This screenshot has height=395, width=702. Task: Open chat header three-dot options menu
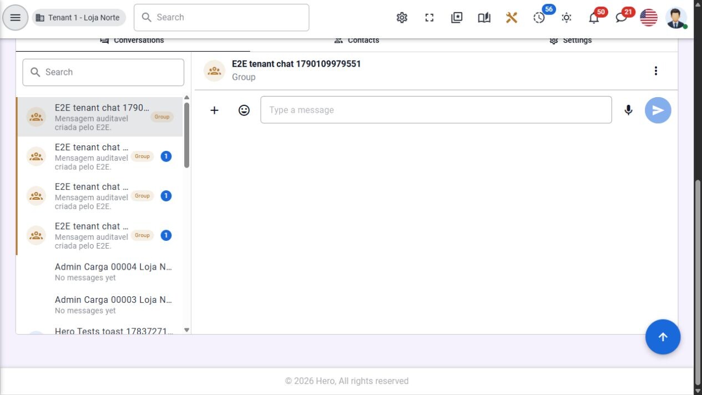pos(656,70)
